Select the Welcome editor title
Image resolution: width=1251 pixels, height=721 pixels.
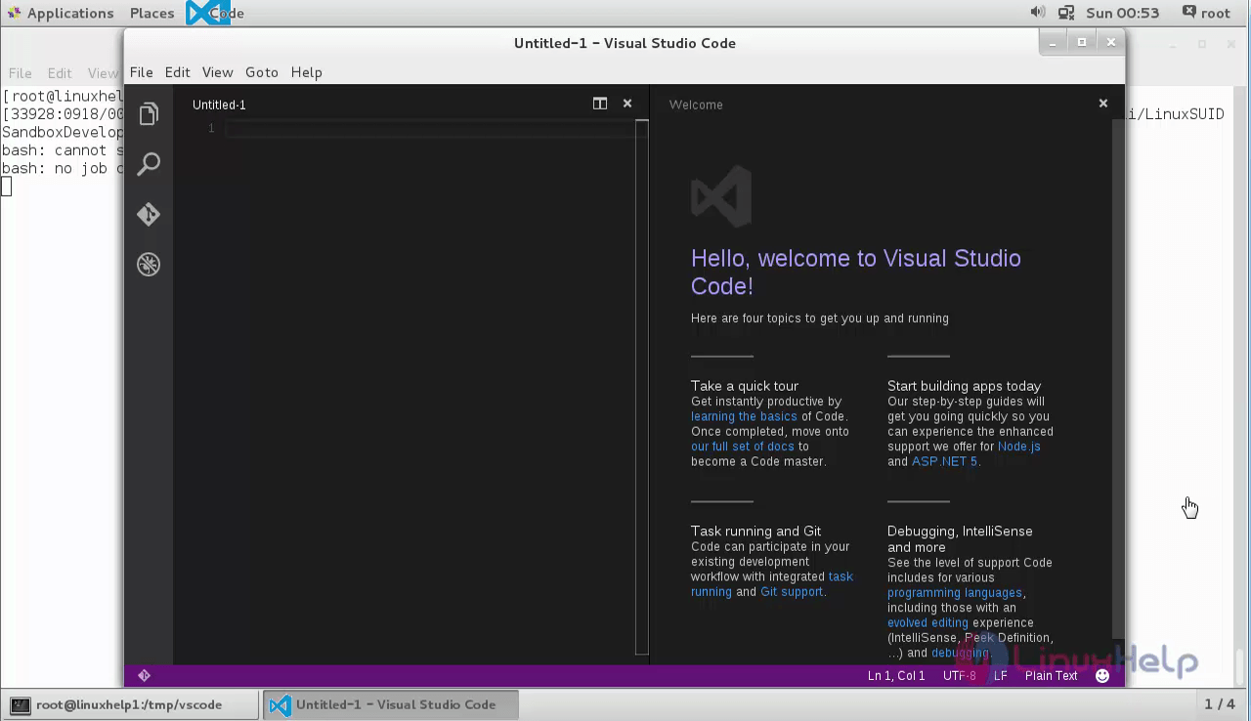pos(696,105)
